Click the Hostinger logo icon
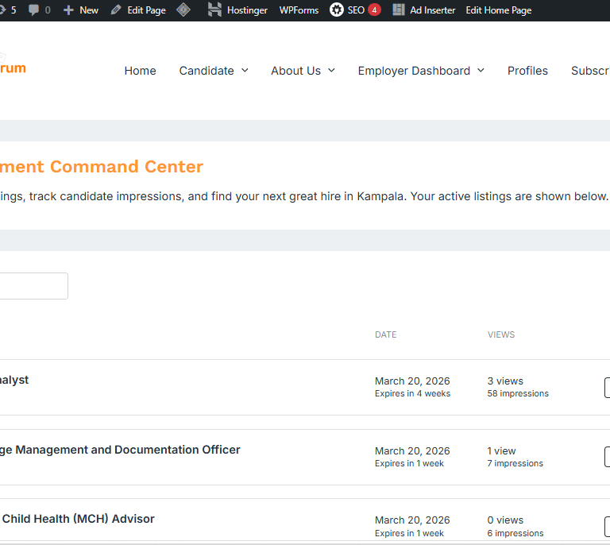The height and width of the screenshot is (545, 610). (214, 10)
